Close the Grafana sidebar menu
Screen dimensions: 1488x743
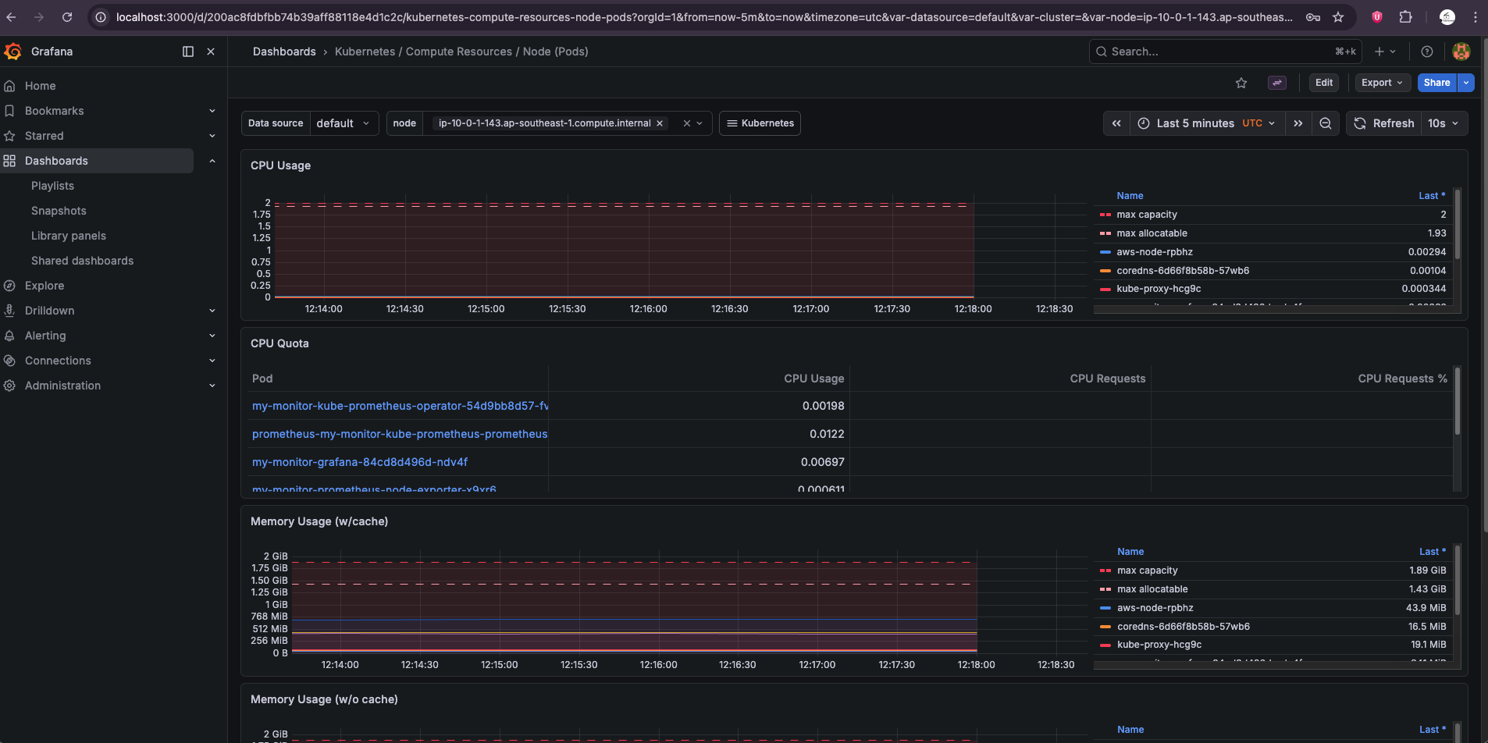(x=211, y=52)
